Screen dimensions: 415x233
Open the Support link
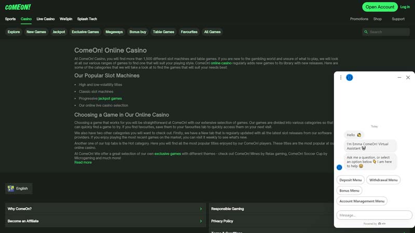[398, 19]
